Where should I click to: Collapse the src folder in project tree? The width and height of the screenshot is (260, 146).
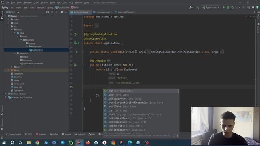(9, 26)
